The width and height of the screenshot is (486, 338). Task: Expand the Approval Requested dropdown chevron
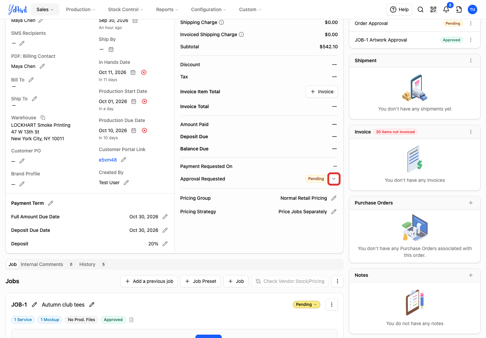(334, 179)
